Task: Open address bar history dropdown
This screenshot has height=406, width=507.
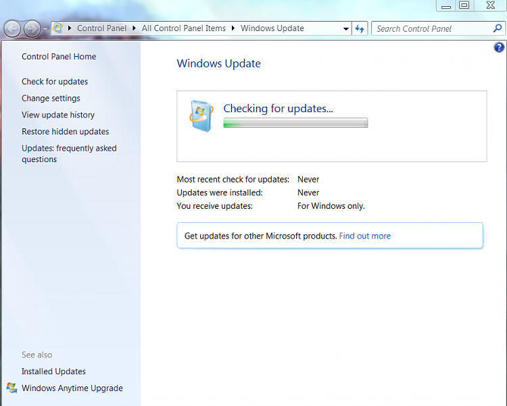Action: tap(345, 29)
